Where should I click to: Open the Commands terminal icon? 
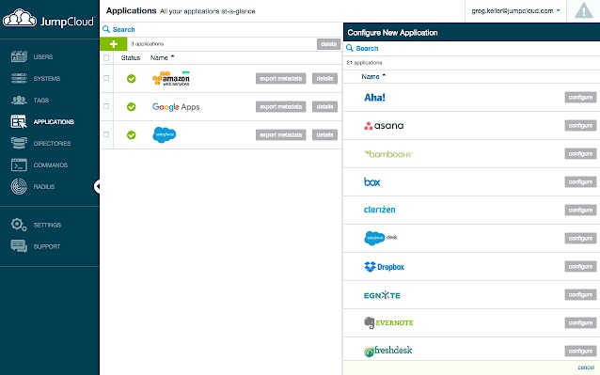pyautogui.click(x=19, y=165)
